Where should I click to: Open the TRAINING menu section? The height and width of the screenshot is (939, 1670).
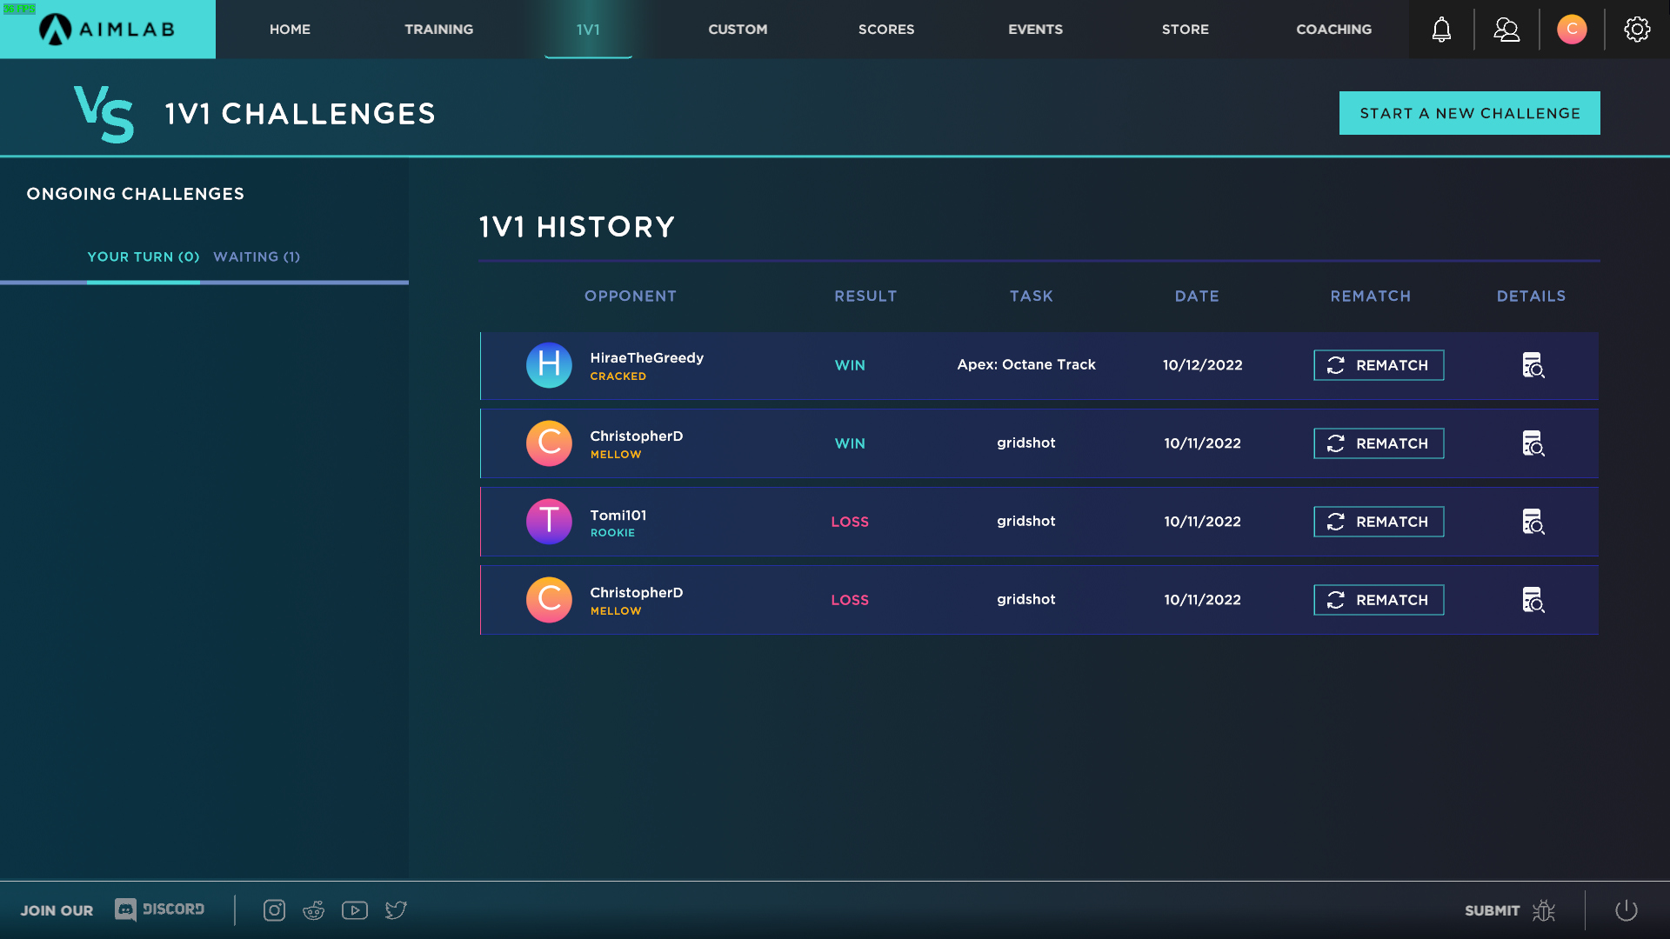tap(438, 29)
